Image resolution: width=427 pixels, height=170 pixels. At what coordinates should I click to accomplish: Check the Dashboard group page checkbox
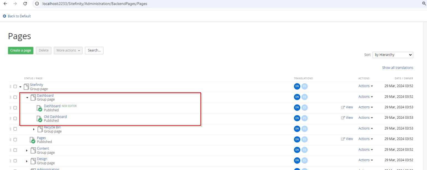[x=15, y=97]
